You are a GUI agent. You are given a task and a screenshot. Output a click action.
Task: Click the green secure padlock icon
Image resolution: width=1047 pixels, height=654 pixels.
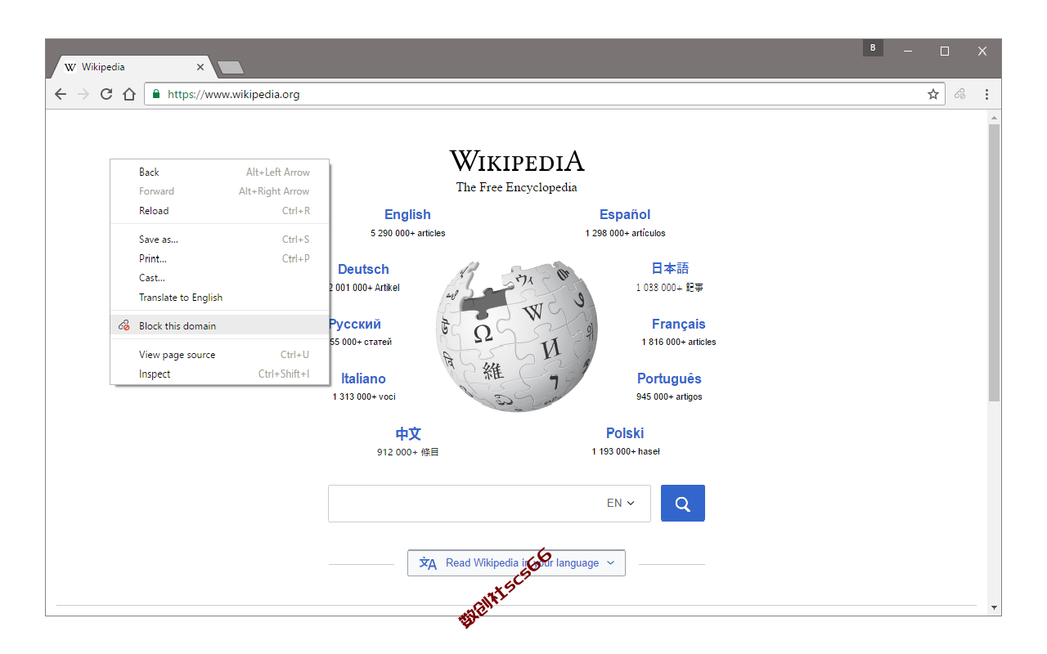point(156,94)
